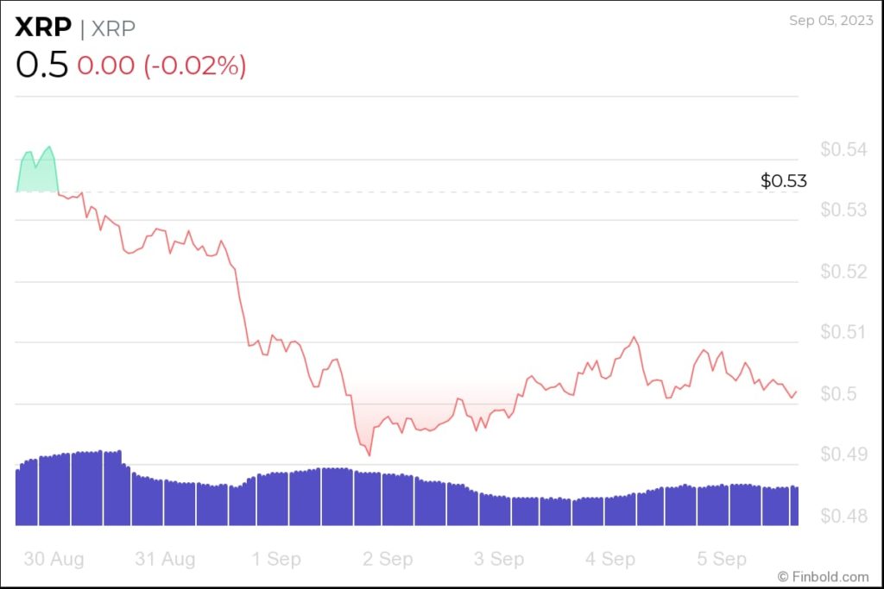
Task: Click the black $0.53 reference price label
Action: pyautogui.click(x=783, y=181)
